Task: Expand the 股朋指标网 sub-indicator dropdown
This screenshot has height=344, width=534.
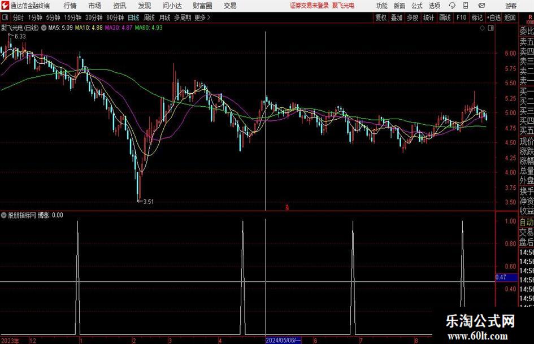Action: pos(4,215)
